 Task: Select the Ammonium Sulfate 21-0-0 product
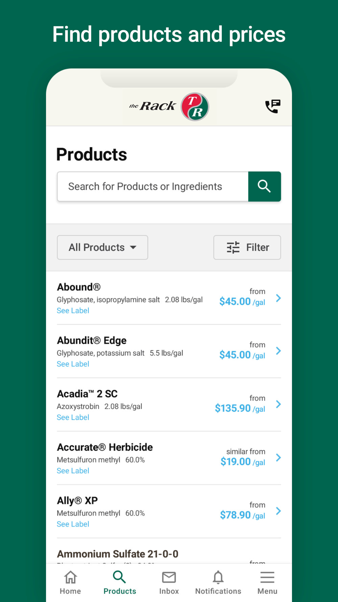point(118,554)
